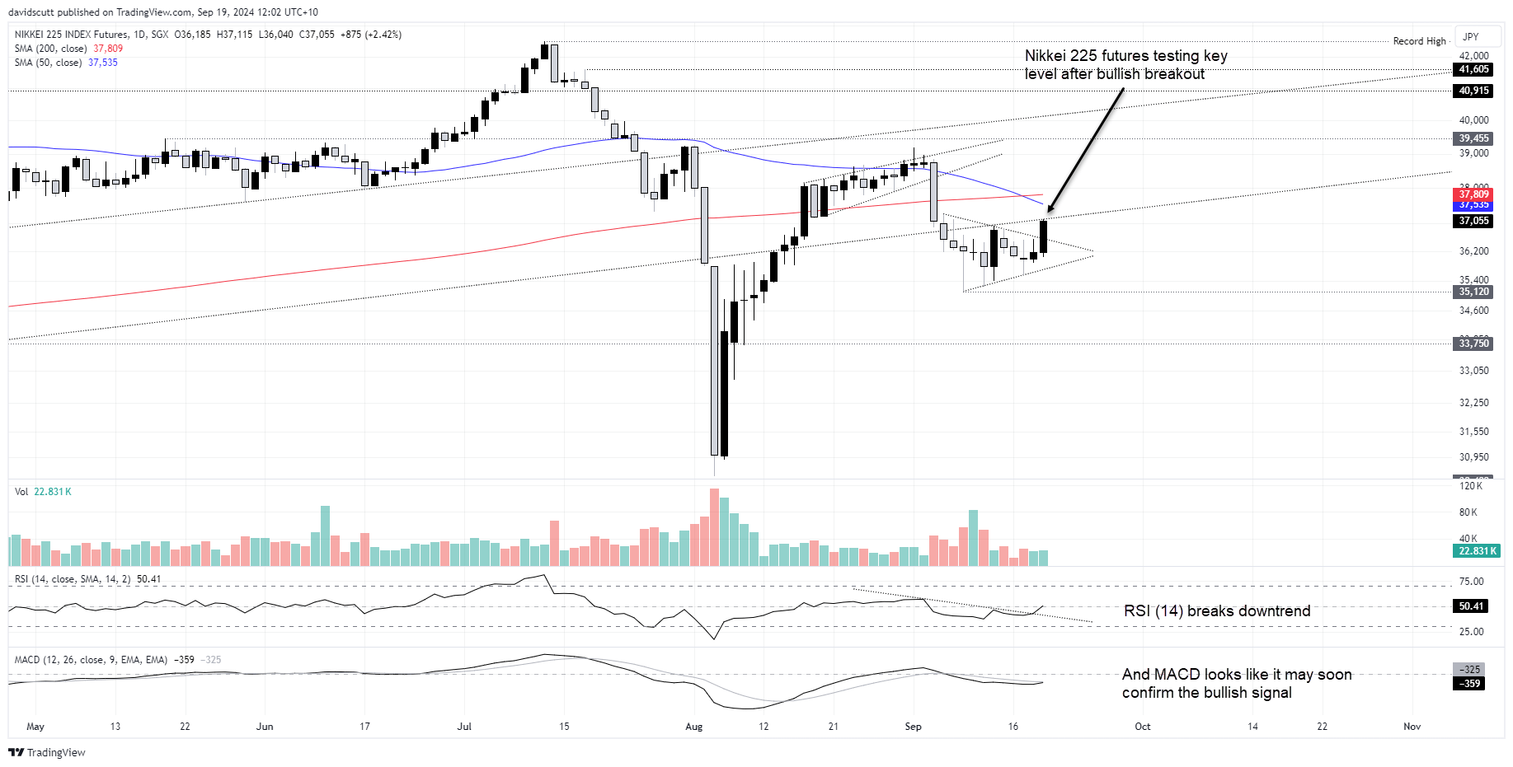This screenshot has height=767, width=1513.
Task: Click the black -359 MACD value tag
Action: tap(1468, 684)
